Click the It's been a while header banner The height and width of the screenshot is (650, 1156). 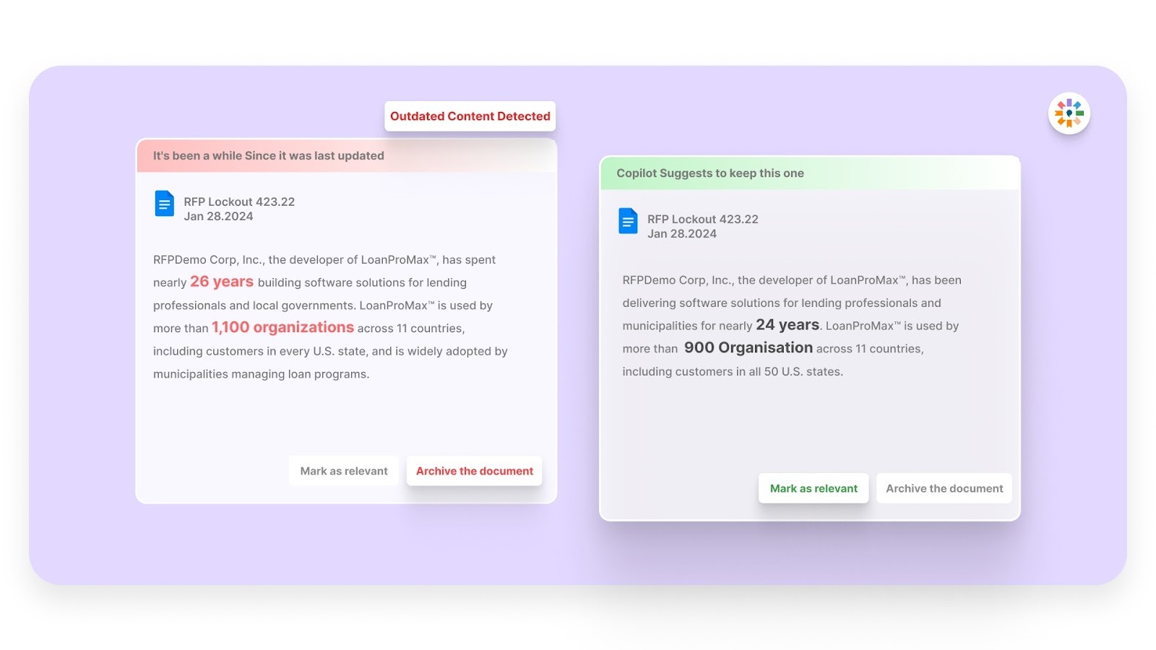coord(268,155)
